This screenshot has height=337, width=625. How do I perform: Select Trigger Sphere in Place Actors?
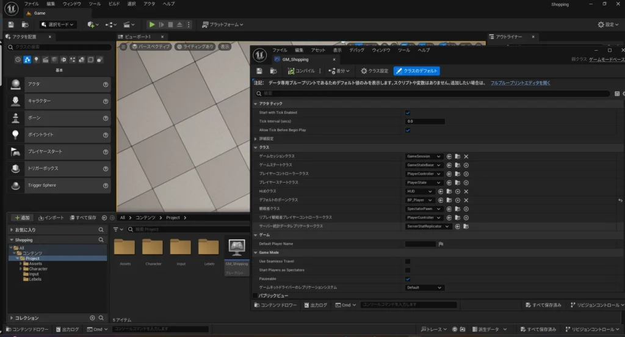coord(59,186)
